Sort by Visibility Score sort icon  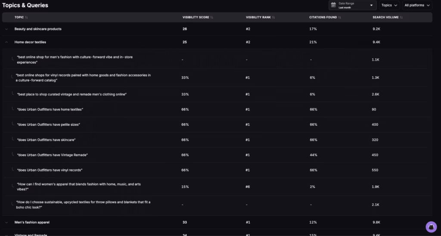click(x=211, y=17)
